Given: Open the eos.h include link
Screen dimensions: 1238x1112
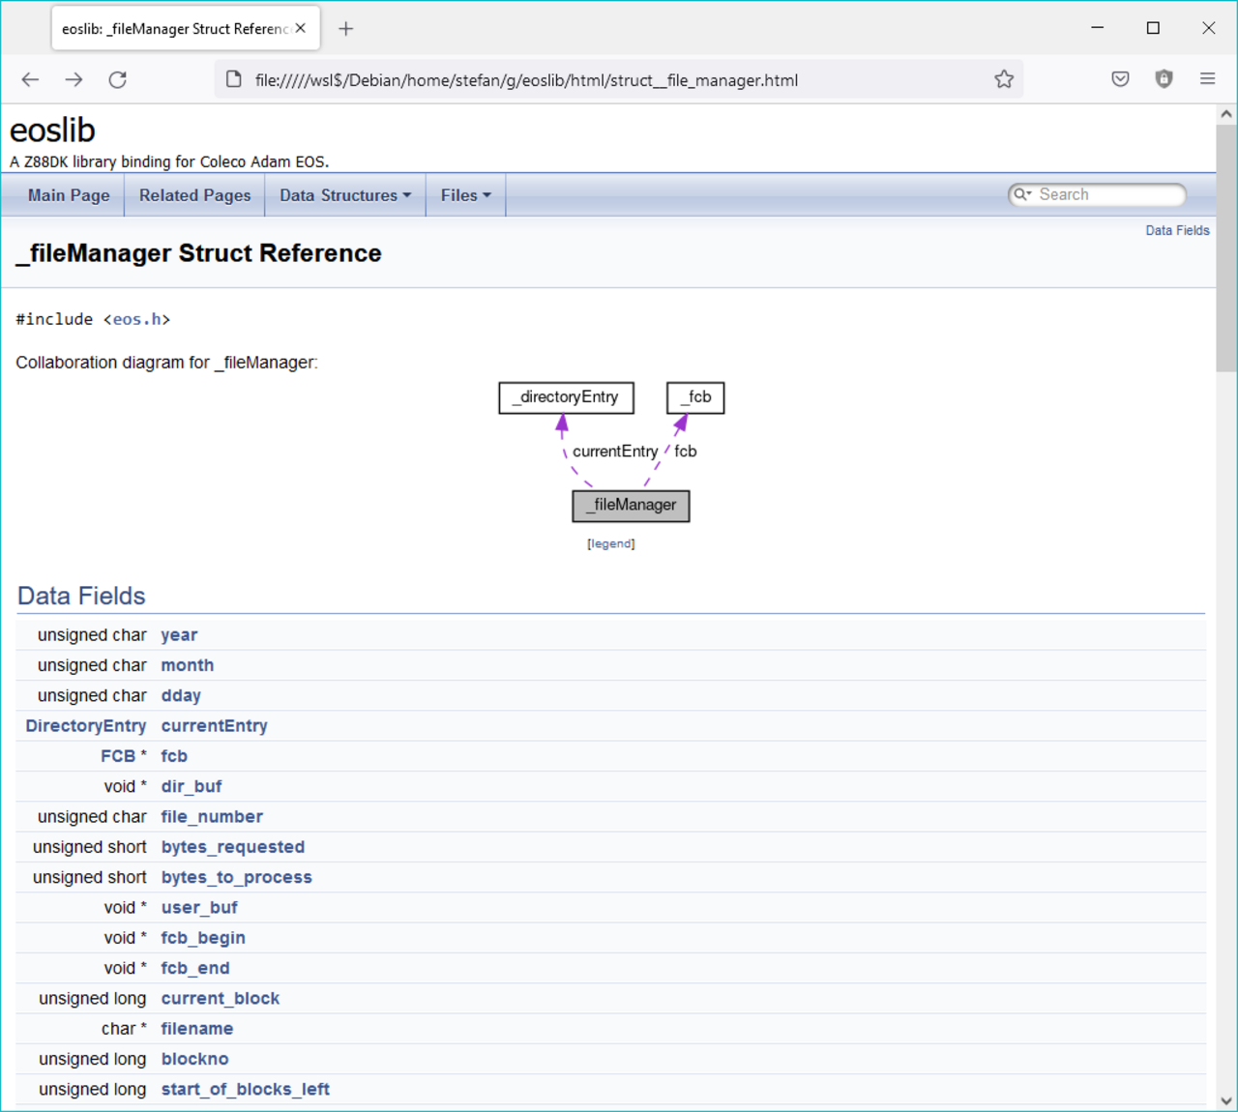Looking at the screenshot, I should pos(137,319).
